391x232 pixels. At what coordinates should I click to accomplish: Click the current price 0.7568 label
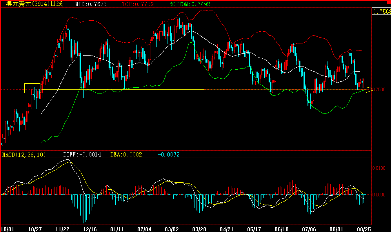pos(382,11)
